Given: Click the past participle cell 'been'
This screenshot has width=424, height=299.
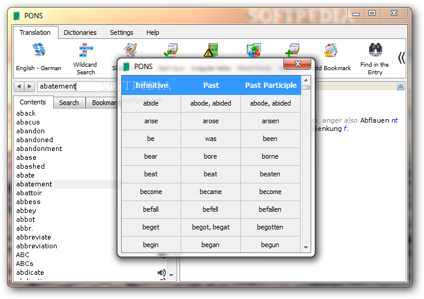Looking at the screenshot, I should coord(270,139).
